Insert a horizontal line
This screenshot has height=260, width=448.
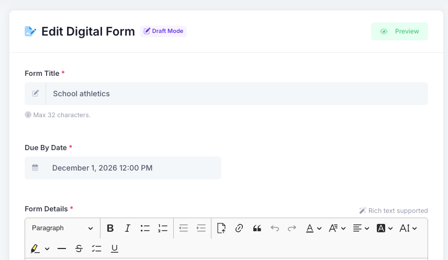coord(62,248)
